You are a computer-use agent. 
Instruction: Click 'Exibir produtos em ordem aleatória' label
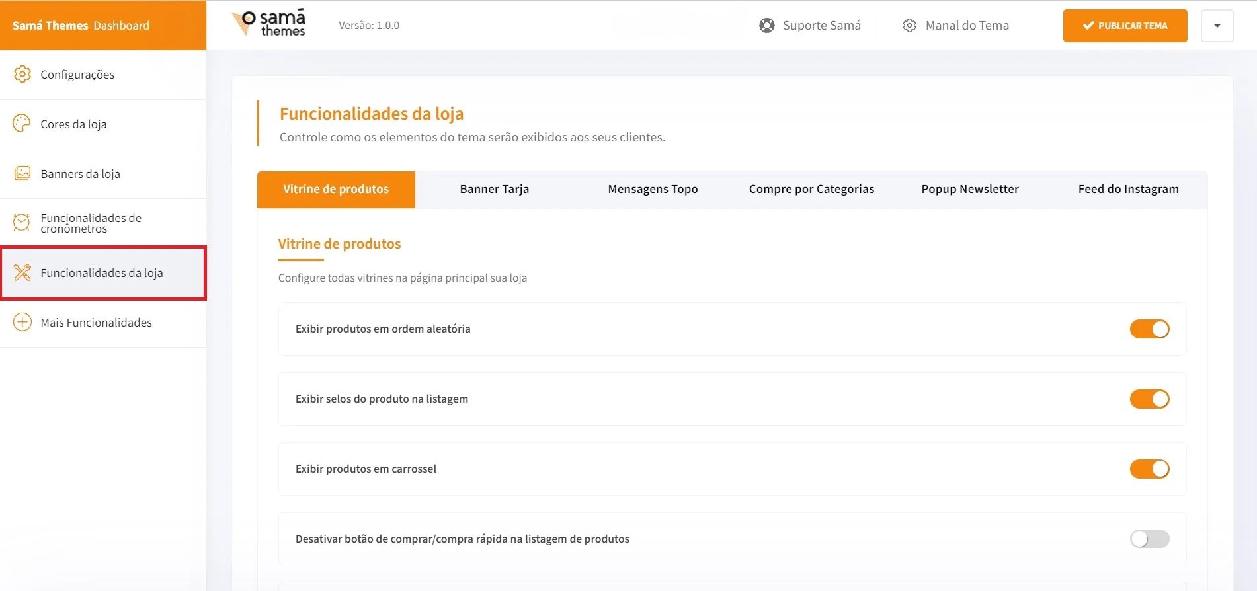(x=383, y=329)
